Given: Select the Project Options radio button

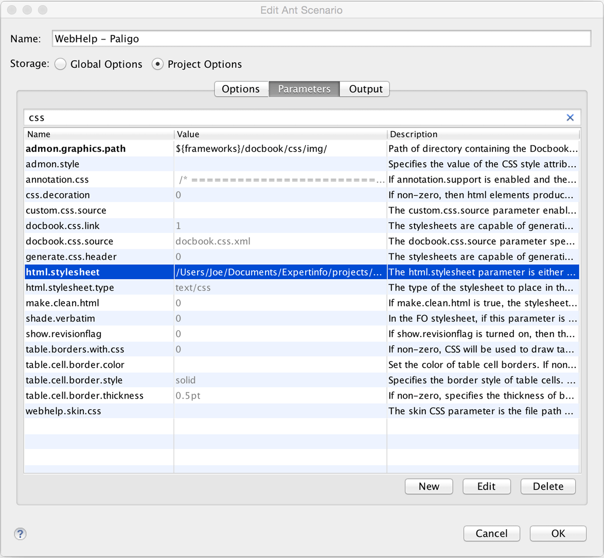Looking at the screenshot, I should click(x=158, y=64).
